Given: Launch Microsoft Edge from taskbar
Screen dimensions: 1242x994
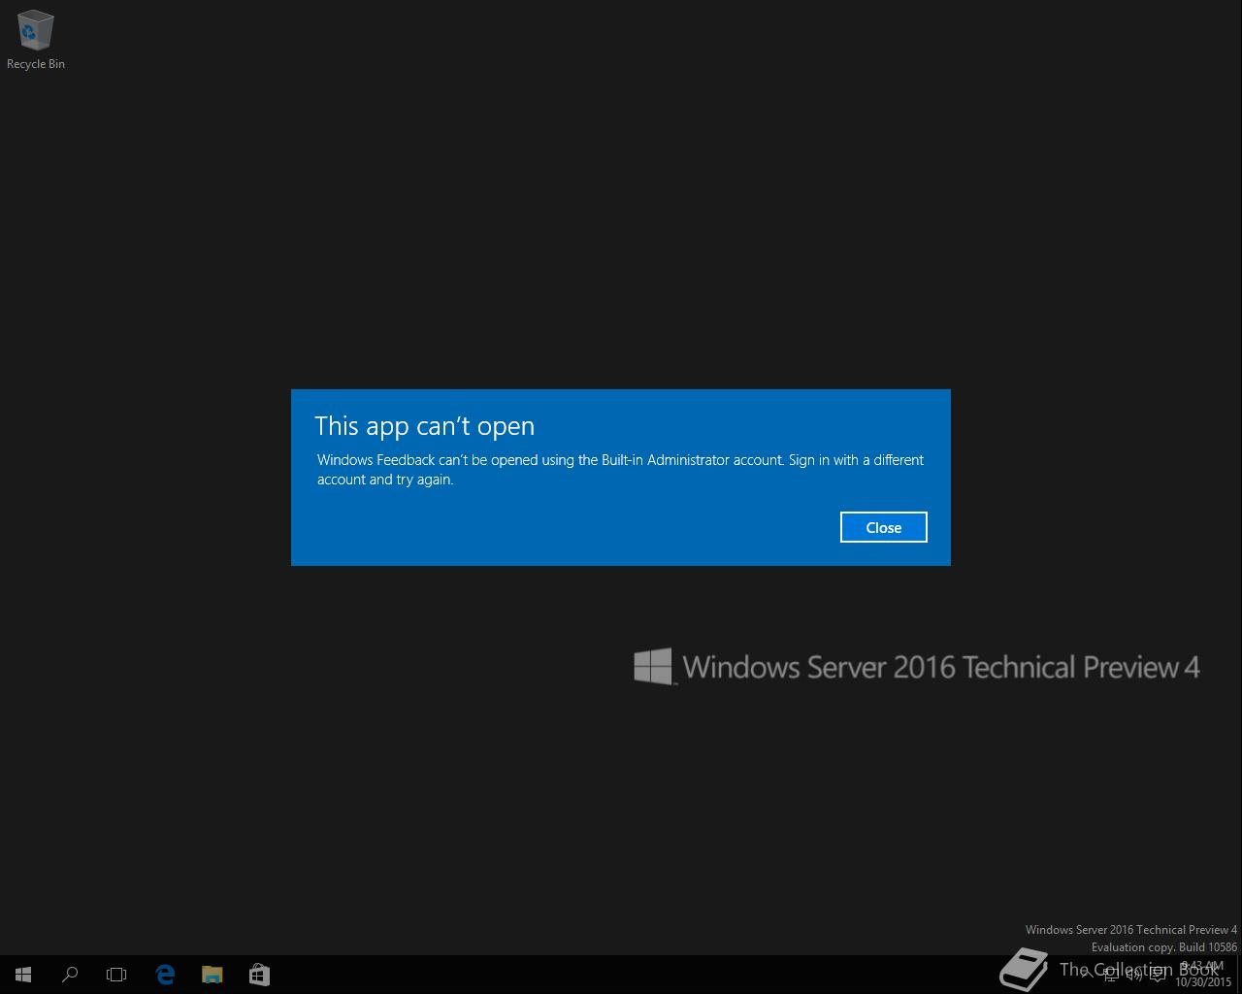Looking at the screenshot, I should click(x=165, y=975).
